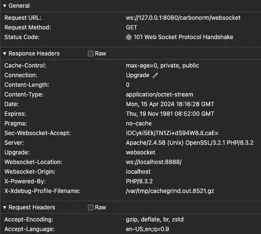
Task: Click the General section header label
Action: (19, 6)
